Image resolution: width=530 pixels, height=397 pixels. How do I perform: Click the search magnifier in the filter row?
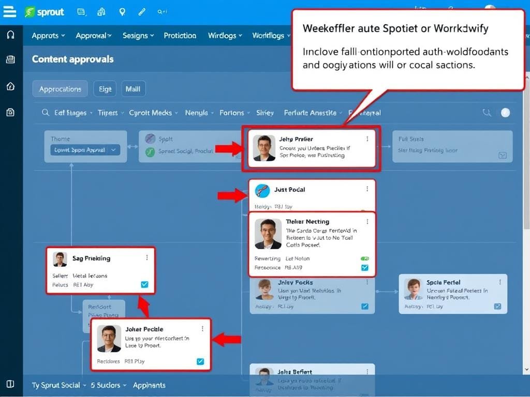[x=46, y=113]
